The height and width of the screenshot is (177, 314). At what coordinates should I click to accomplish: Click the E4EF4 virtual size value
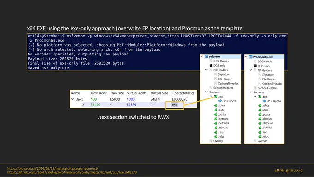pyautogui.click(x=155, y=99)
